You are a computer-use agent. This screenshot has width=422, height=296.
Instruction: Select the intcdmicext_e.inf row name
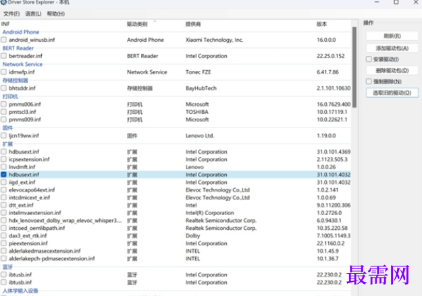click(x=29, y=198)
